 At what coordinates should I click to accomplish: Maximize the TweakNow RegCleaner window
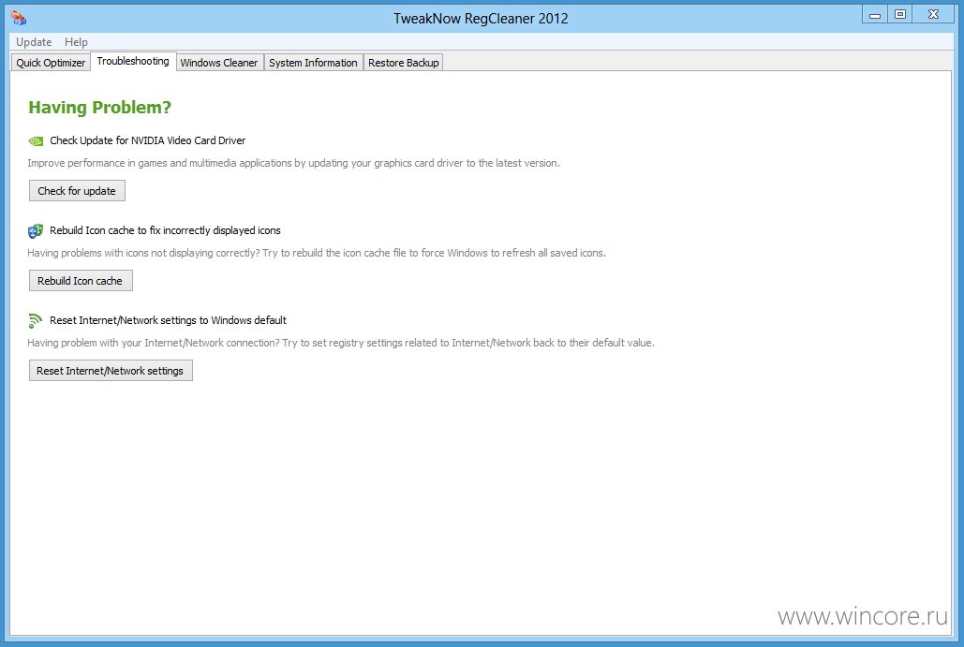pyautogui.click(x=900, y=15)
